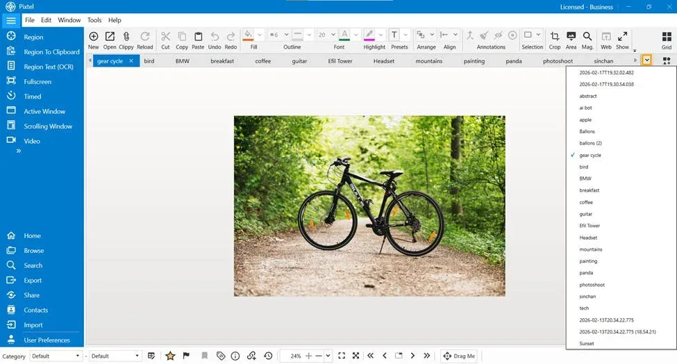Screen dimensions: 677x364
Task: Open the Help menu
Action: (115, 20)
